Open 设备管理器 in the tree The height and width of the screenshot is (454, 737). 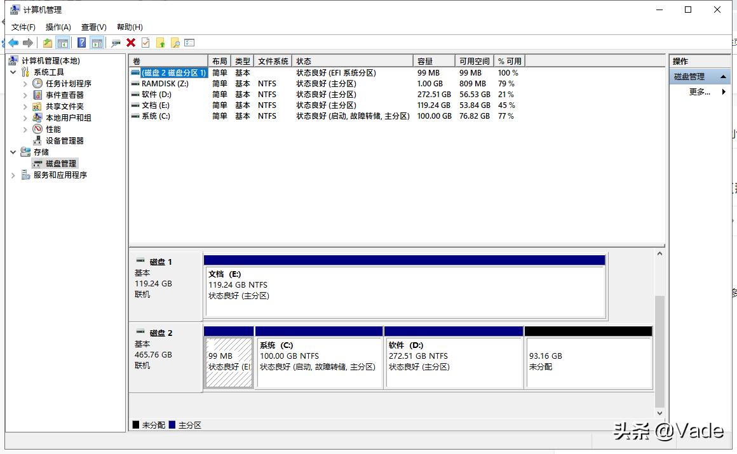(64, 140)
